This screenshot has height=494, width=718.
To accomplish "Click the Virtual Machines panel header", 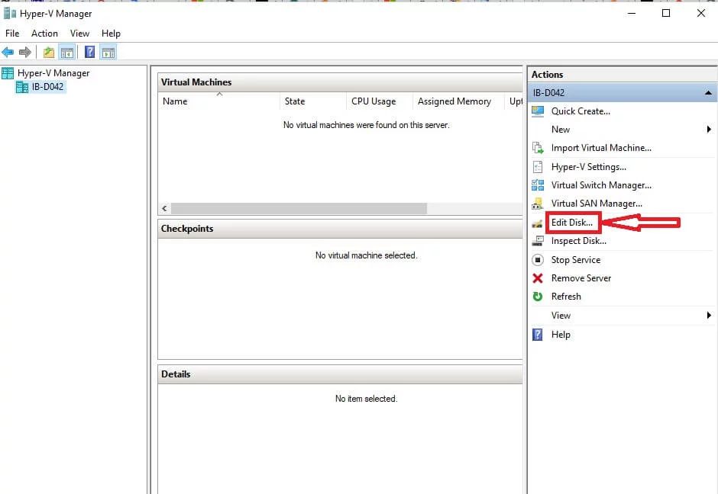I will click(340, 82).
